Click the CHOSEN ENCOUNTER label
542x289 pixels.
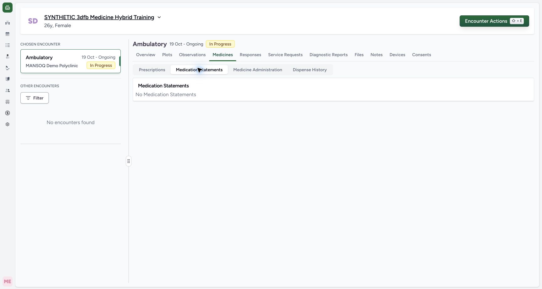40,44
